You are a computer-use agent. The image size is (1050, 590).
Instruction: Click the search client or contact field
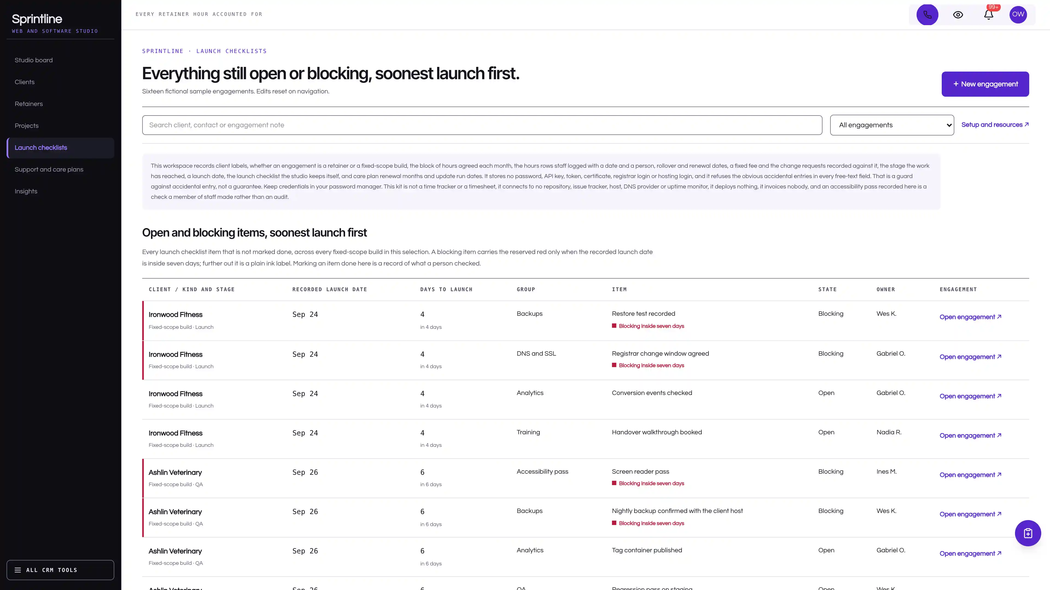482,125
